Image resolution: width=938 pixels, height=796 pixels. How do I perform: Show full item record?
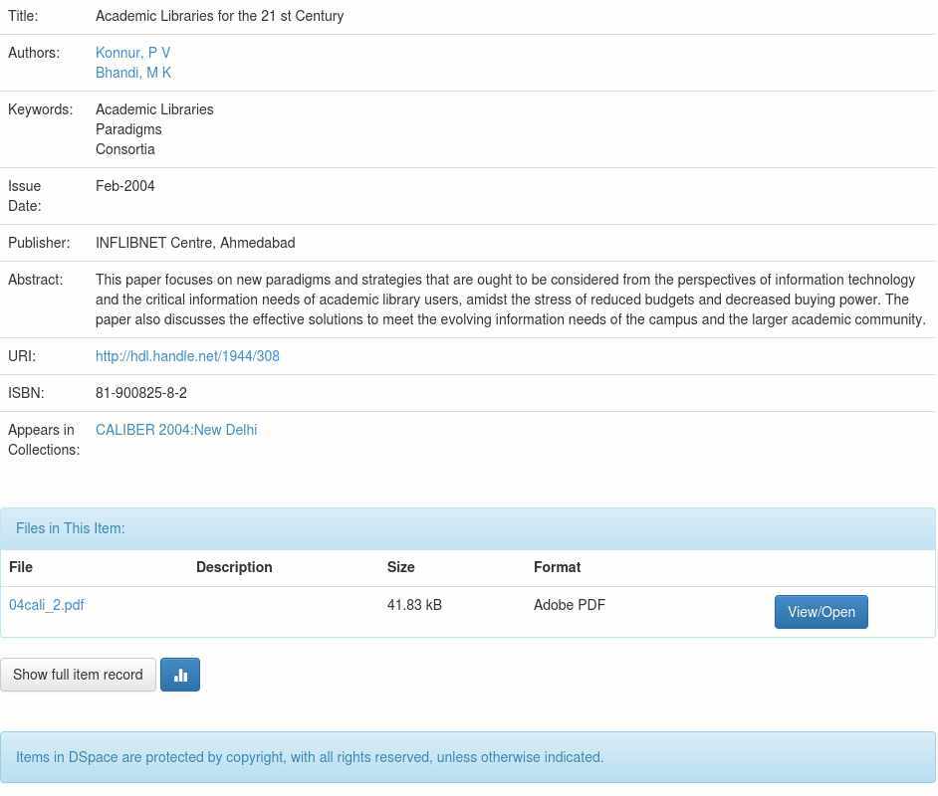[78, 675]
